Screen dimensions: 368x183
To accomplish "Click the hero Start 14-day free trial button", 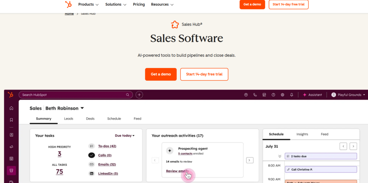I will (x=204, y=74).
